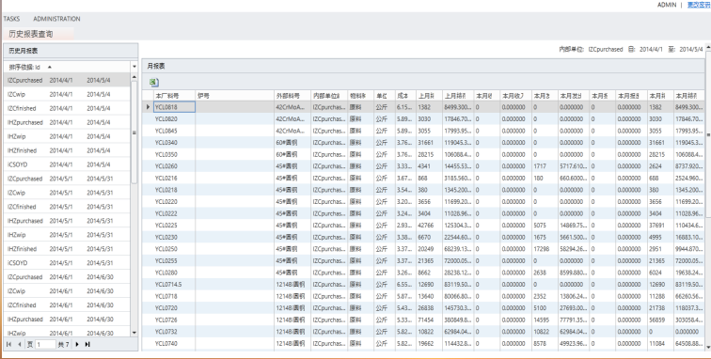Select IZCwip report dated 2014/4/1
The width and height of the screenshot is (711, 359).
tap(67, 94)
